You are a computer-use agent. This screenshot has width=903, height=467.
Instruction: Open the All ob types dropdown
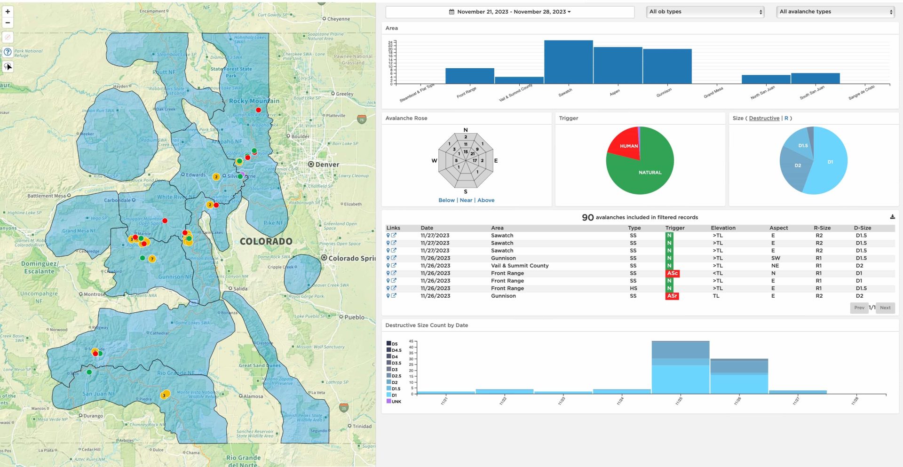(706, 12)
